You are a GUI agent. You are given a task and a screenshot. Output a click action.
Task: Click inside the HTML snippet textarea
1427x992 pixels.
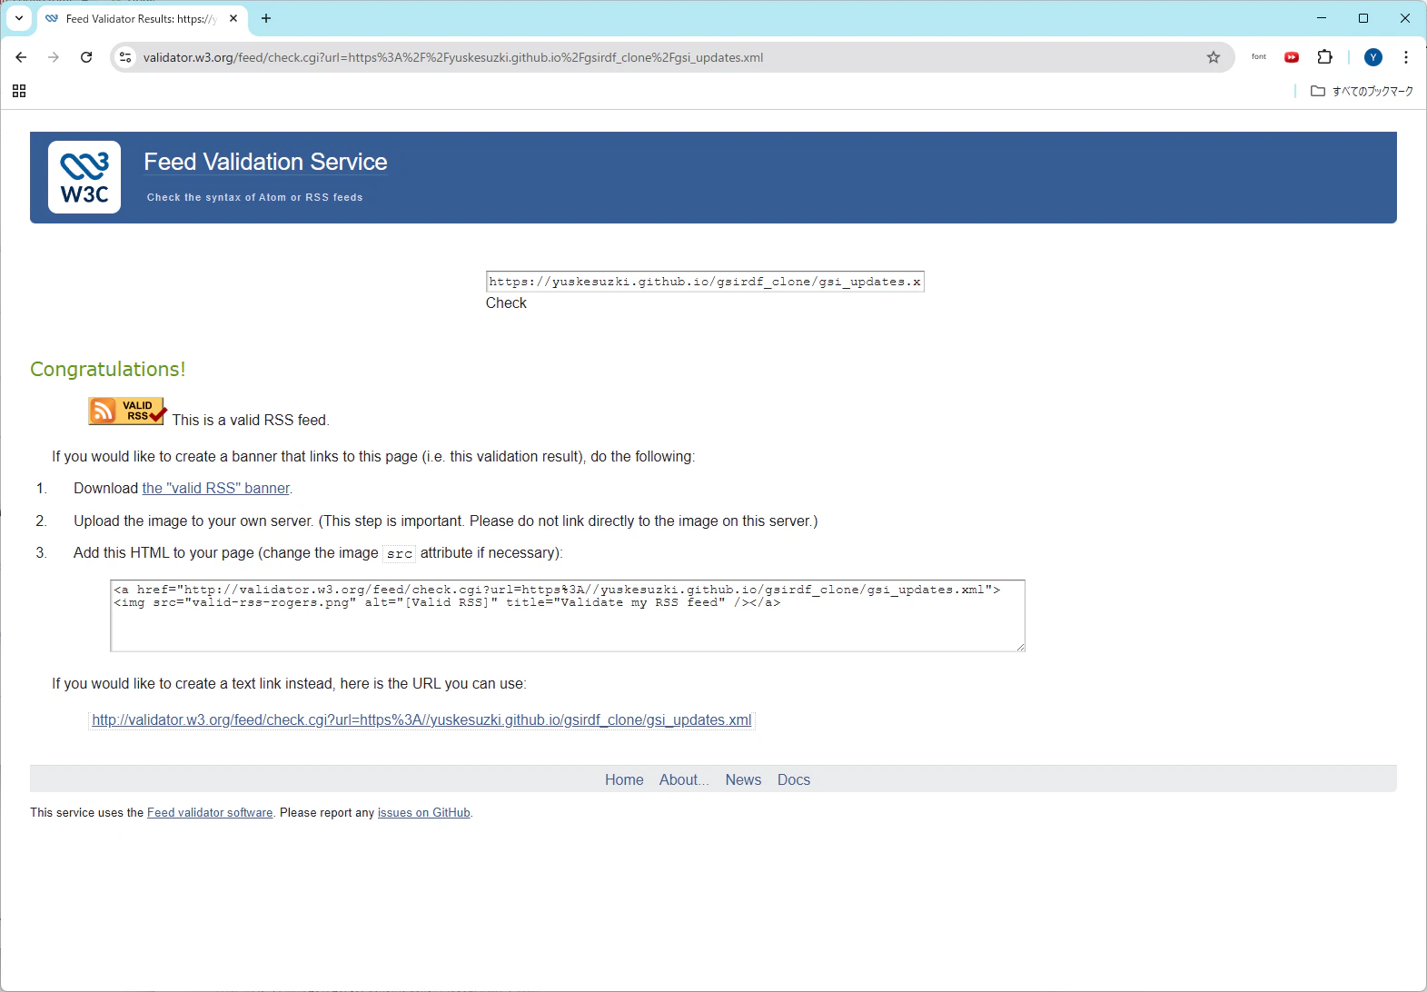point(568,616)
